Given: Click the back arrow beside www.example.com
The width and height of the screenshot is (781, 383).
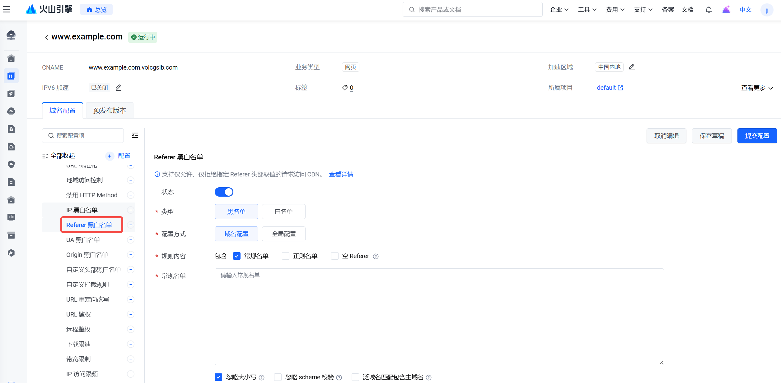Looking at the screenshot, I should pos(46,37).
